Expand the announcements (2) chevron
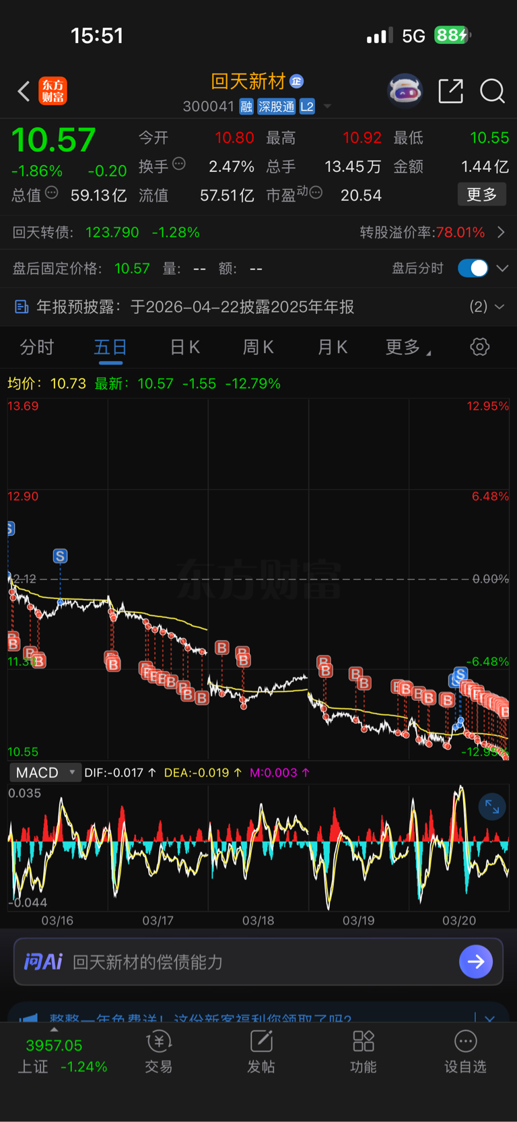This screenshot has width=517, height=1122. click(x=499, y=307)
